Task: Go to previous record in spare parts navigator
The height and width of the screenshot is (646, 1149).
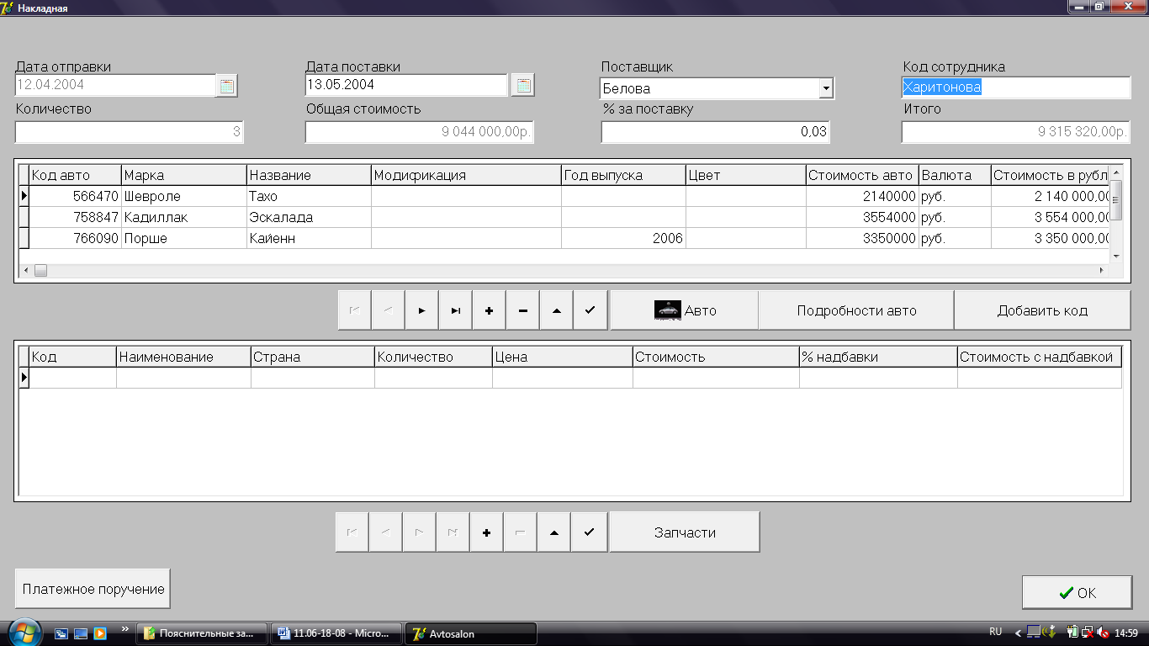Action: [x=386, y=532]
